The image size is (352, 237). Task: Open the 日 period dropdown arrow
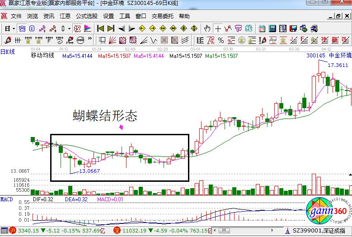coord(14,28)
